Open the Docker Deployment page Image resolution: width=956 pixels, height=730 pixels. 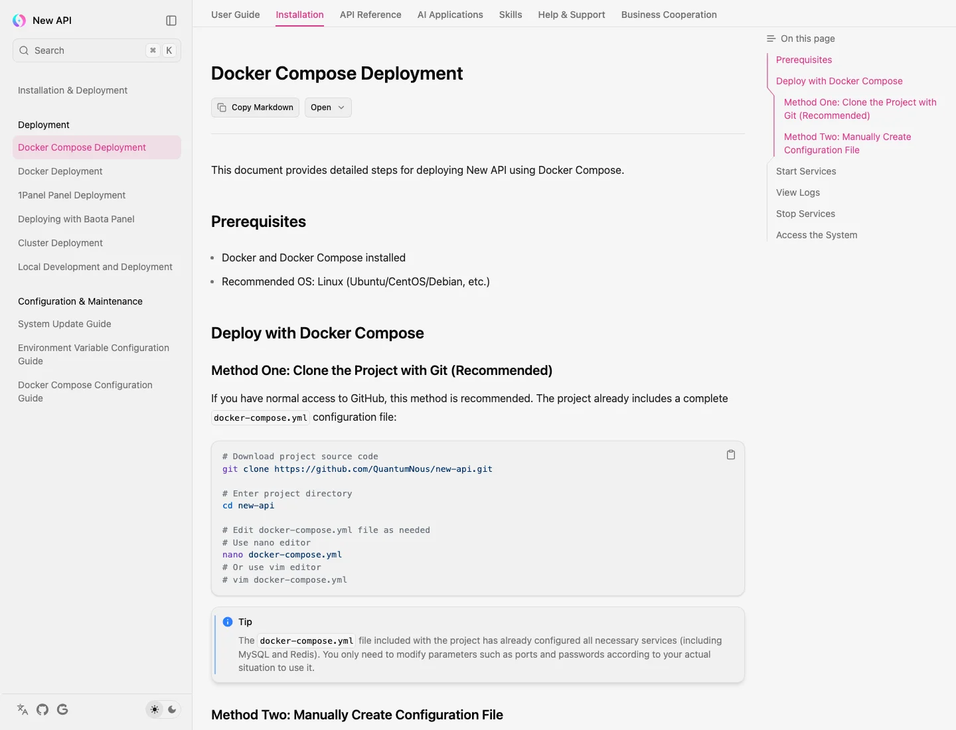click(97, 171)
